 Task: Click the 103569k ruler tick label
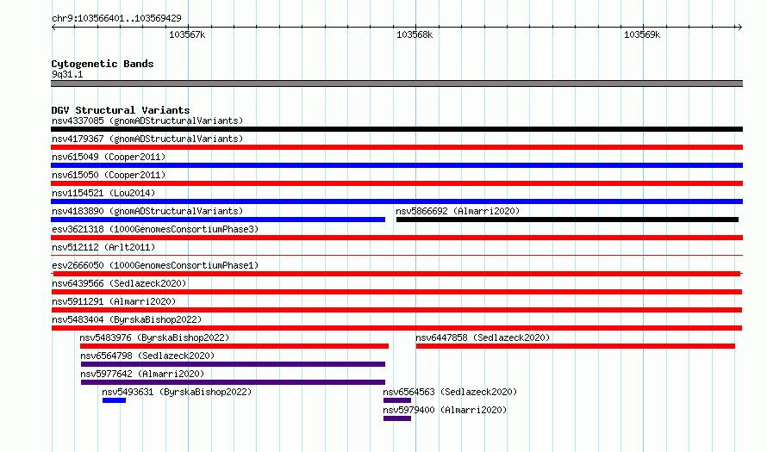coord(642,35)
